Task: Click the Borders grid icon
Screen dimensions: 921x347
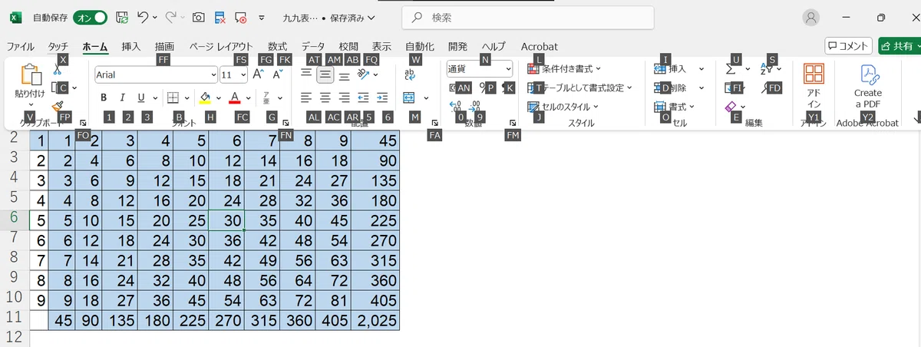Action: pos(173,97)
